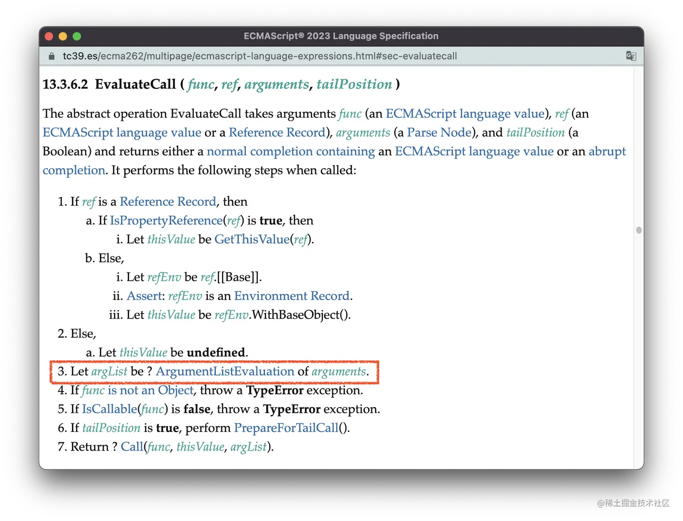The height and width of the screenshot is (521, 683).
Task: Open the GetThisValue link
Action: click(x=252, y=239)
